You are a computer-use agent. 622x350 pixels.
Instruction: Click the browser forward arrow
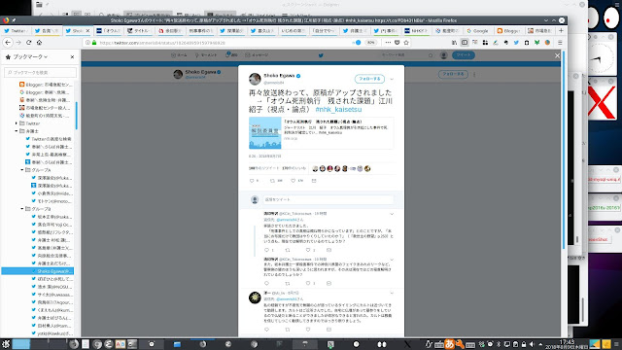[18, 42]
